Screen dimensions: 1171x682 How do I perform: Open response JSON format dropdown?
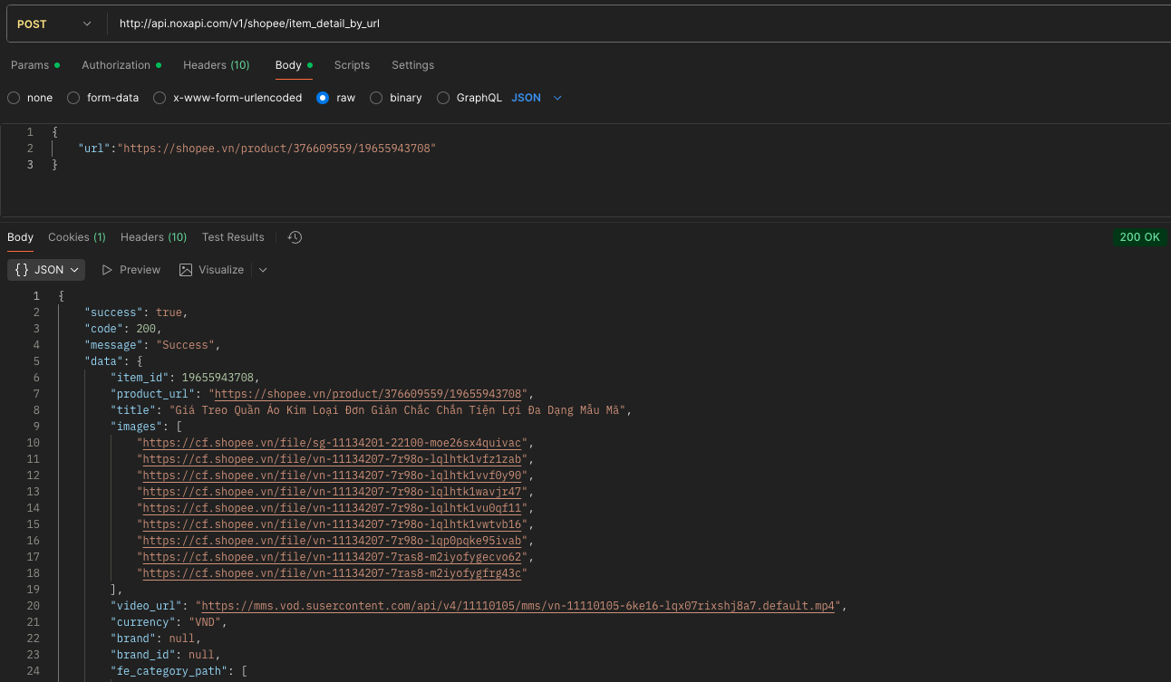click(x=46, y=270)
